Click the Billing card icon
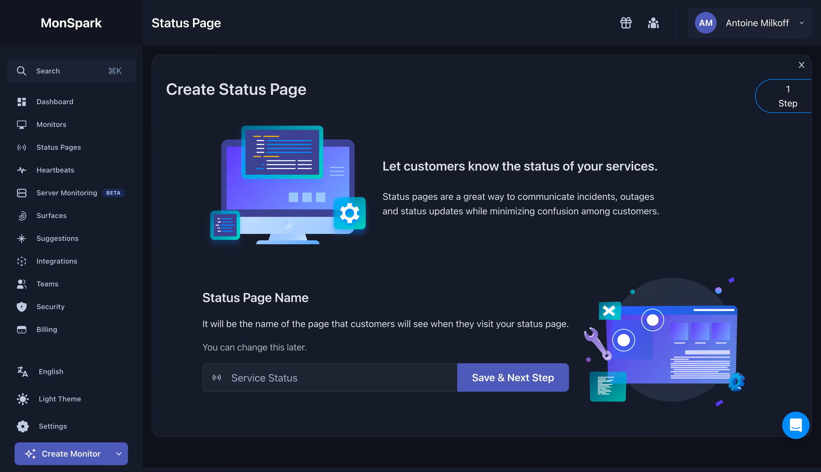821x472 pixels. coord(21,329)
